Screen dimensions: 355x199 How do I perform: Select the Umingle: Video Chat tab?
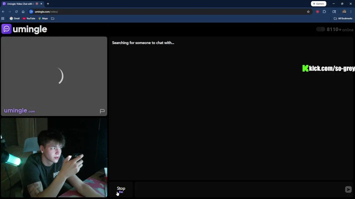tap(20, 4)
